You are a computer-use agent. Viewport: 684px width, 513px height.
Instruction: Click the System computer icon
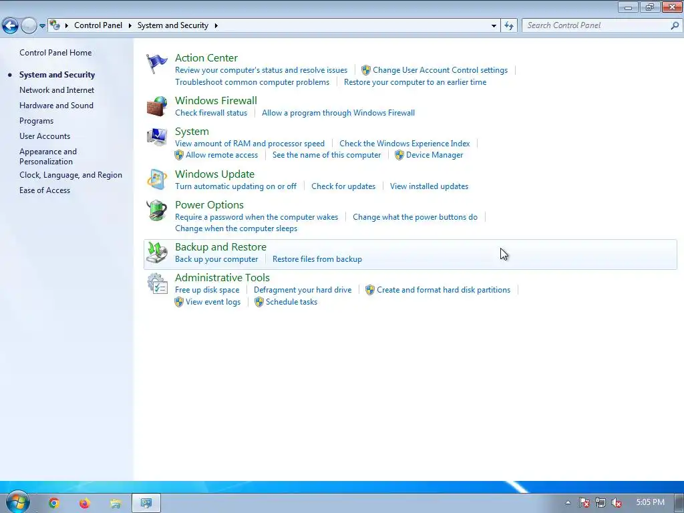tap(156, 137)
